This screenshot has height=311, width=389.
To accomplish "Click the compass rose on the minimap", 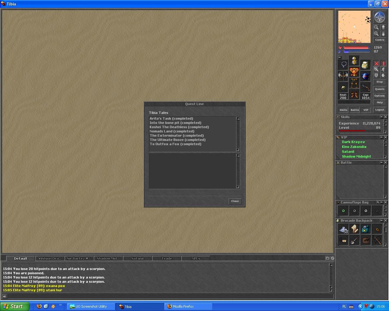I will click(x=380, y=17).
